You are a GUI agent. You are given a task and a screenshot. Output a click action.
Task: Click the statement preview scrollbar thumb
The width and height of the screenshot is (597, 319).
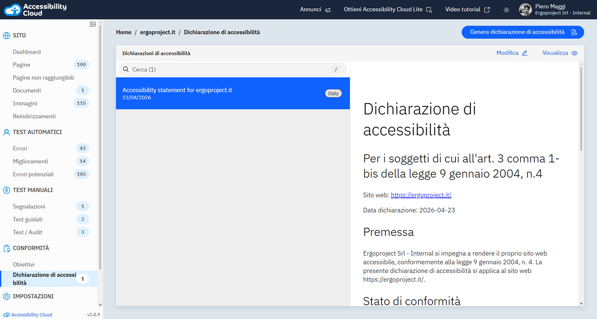[x=581, y=108]
